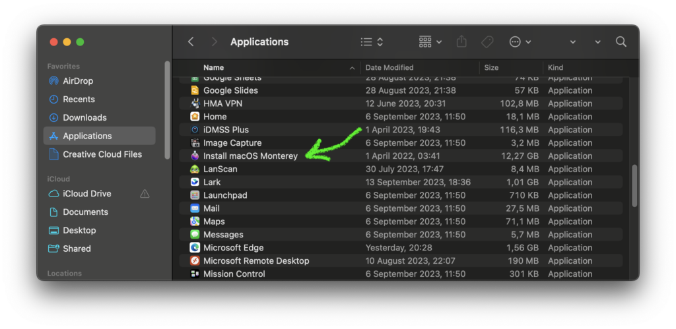676x329 pixels.
Task: Select the Image Capture app icon
Action: tap(195, 143)
